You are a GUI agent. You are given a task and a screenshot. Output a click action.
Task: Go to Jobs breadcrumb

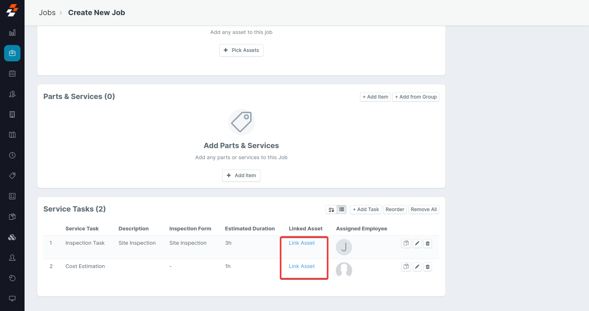(x=47, y=13)
